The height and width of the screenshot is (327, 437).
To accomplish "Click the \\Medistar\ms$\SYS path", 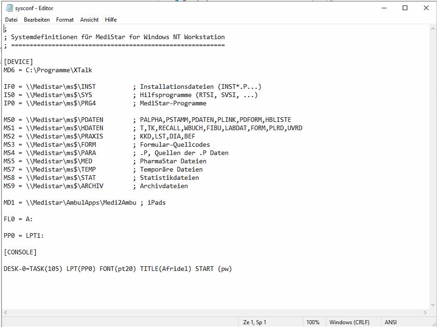I will [x=59, y=95].
